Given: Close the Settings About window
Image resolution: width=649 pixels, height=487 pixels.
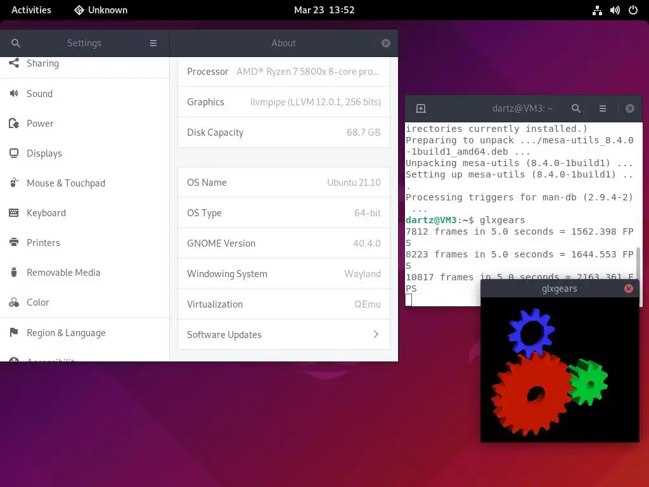Looking at the screenshot, I should [386, 43].
